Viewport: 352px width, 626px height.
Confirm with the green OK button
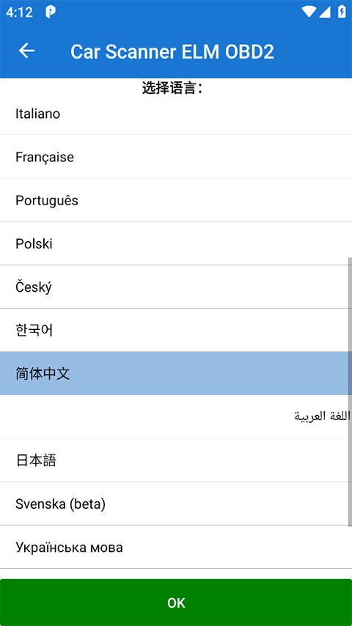click(176, 603)
